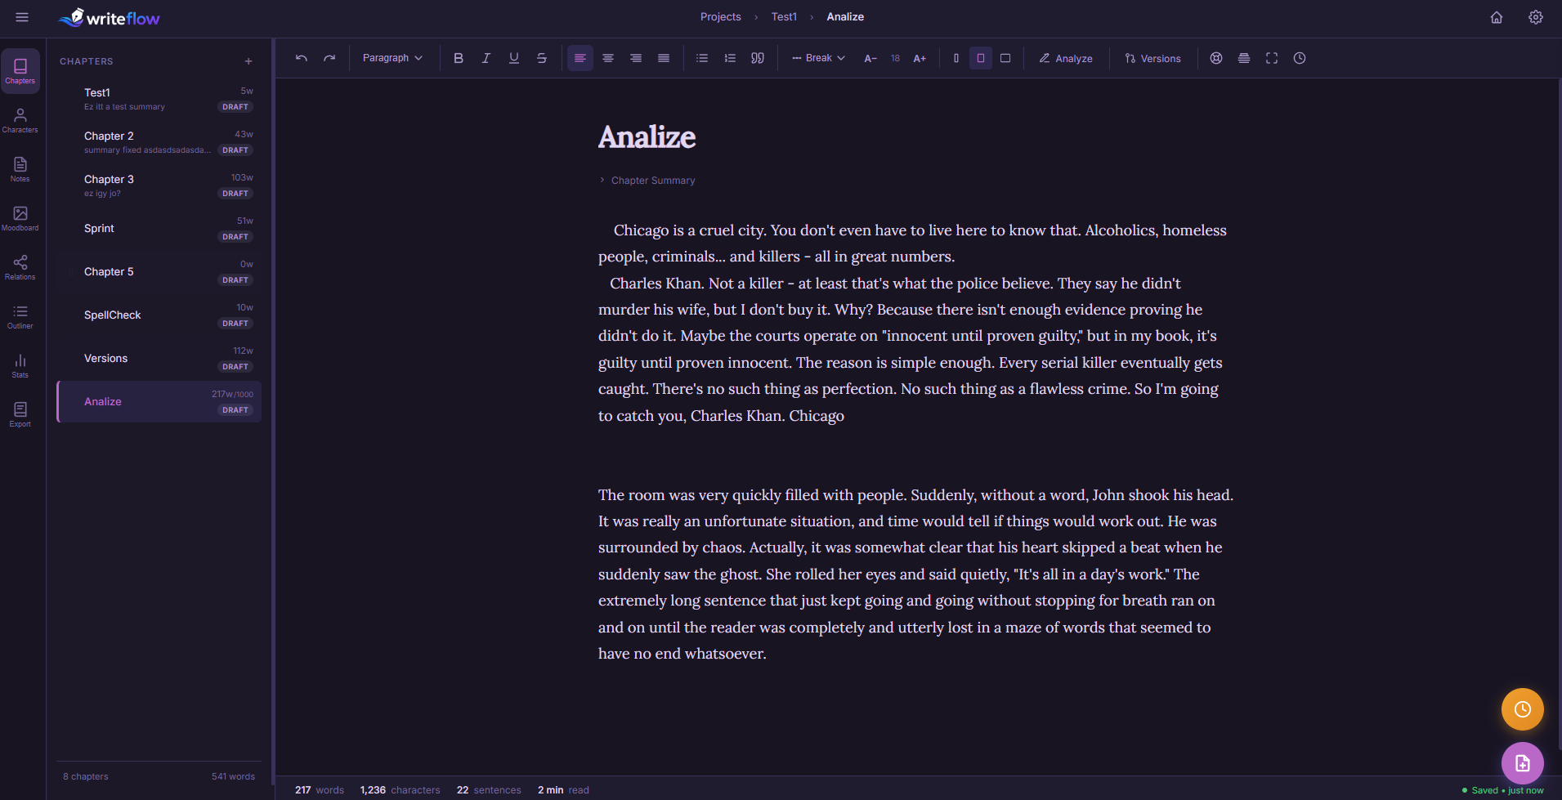This screenshot has width=1562, height=800.
Task: Select the Test1 chapter
Action: pyautogui.click(x=159, y=98)
